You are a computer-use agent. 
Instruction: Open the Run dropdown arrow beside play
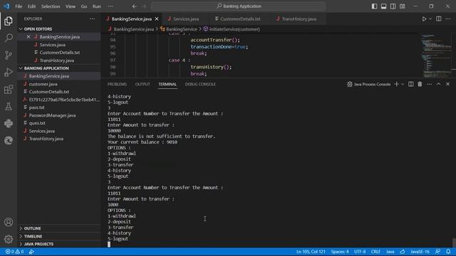430,19
